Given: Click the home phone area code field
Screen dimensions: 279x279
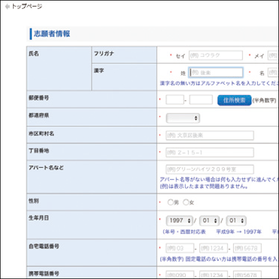Looking at the screenshot, I should coord(180,248).
